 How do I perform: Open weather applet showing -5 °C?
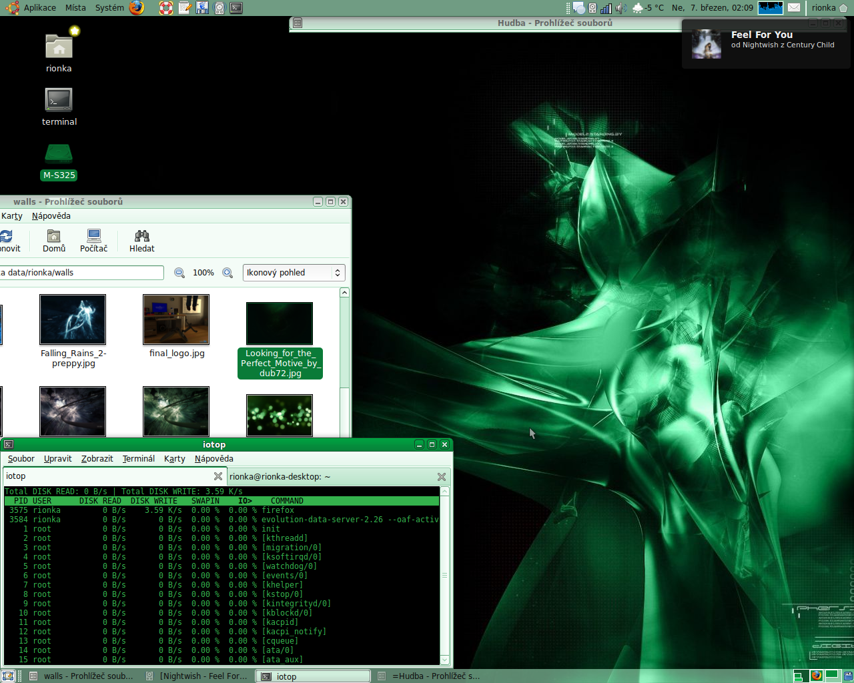click(648, 8)
